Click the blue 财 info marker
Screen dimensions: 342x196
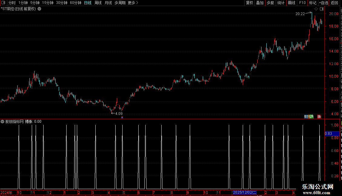306,117
